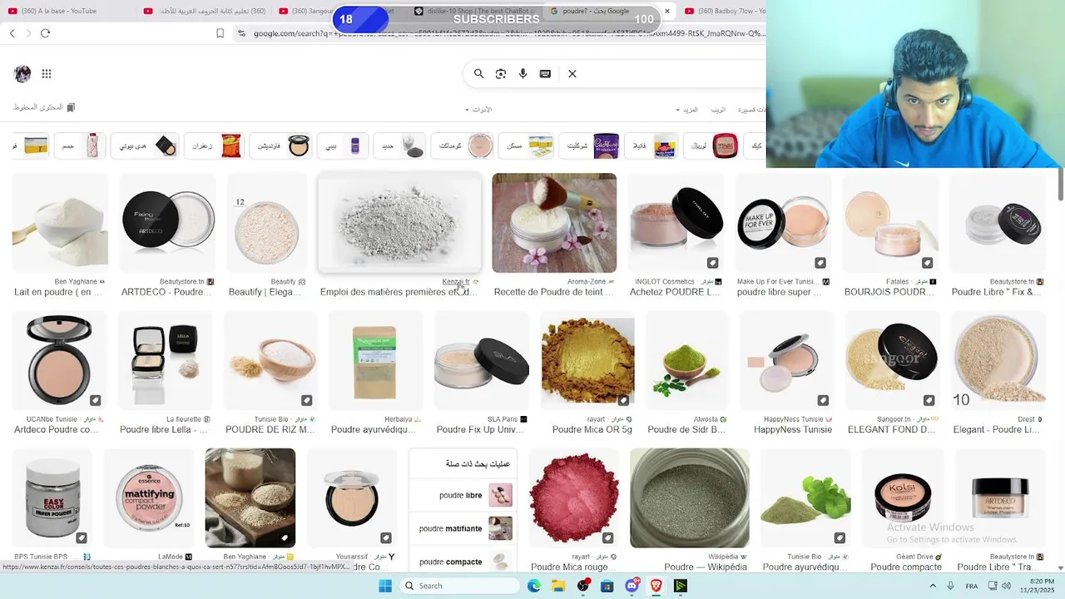Open the on-screen keyboard icon in search box
Image resolution: width=1065 pixels, height=599 pixels.
click(x=545, y=74)
